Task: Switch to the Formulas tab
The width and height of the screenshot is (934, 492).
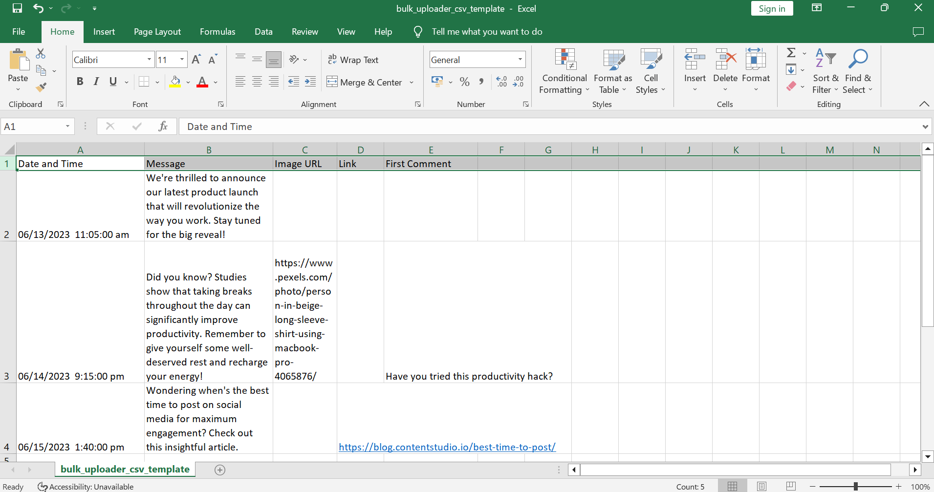Action: coord(217,32)
